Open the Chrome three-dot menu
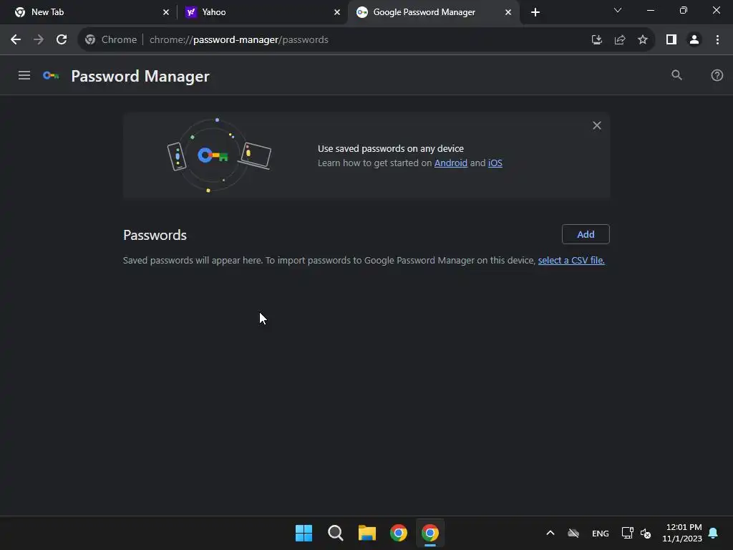This screenshot has height=550, width=733. coord(717,40)
